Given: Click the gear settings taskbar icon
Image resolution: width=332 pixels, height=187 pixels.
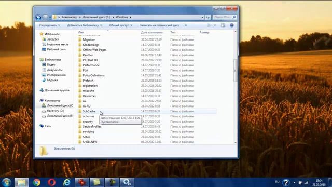Looking at the screenshot, I should [x=127, y=182].
